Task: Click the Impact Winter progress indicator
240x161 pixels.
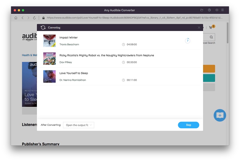Action: pyautogui.click(x=187, y=41)
